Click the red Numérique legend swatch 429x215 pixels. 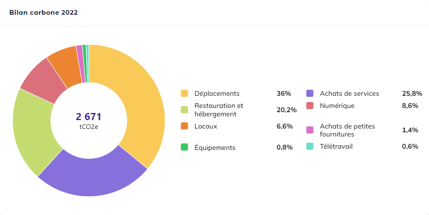coord(310,105)
